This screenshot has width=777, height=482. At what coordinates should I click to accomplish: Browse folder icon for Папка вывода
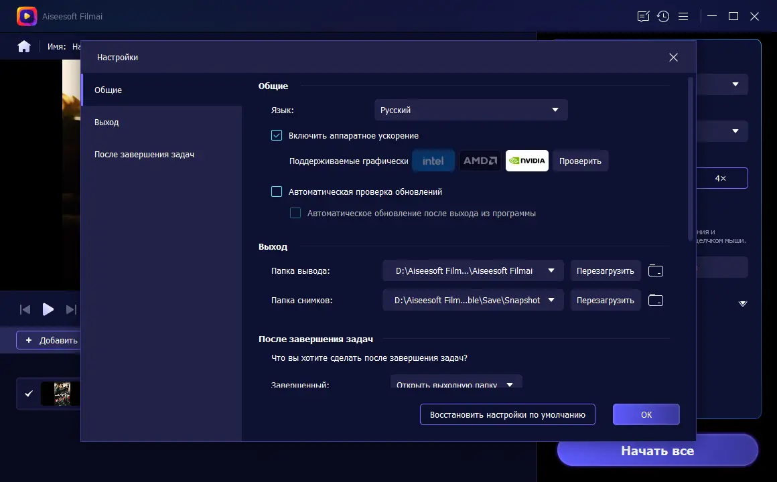(x=656, y=271)
